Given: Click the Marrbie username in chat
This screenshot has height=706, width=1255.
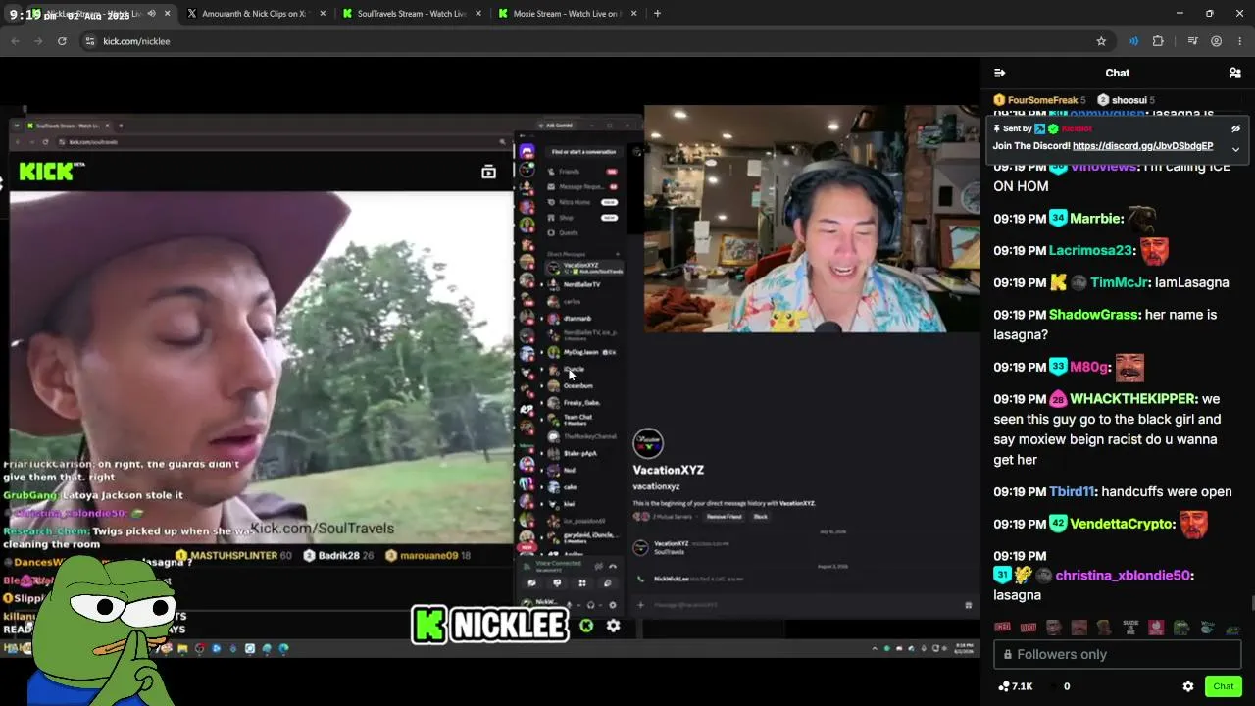Looking at the screenshot, I should (1096, 219).
